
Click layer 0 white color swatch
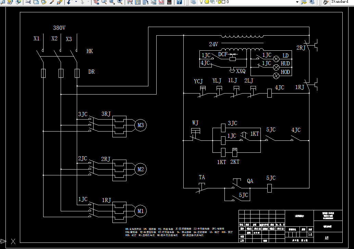(x=223, y=2)
